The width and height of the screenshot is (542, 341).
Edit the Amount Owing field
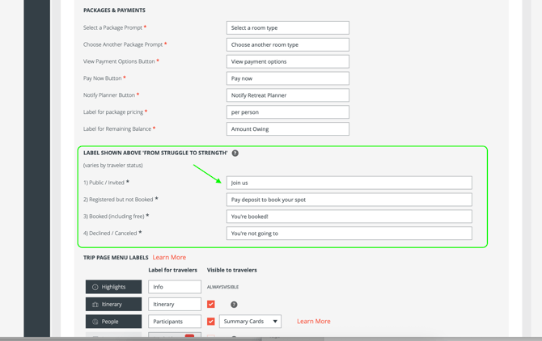point(288,129)
